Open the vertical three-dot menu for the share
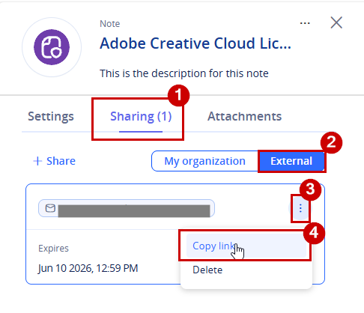 pyautogui.click(x=300, y=208)
